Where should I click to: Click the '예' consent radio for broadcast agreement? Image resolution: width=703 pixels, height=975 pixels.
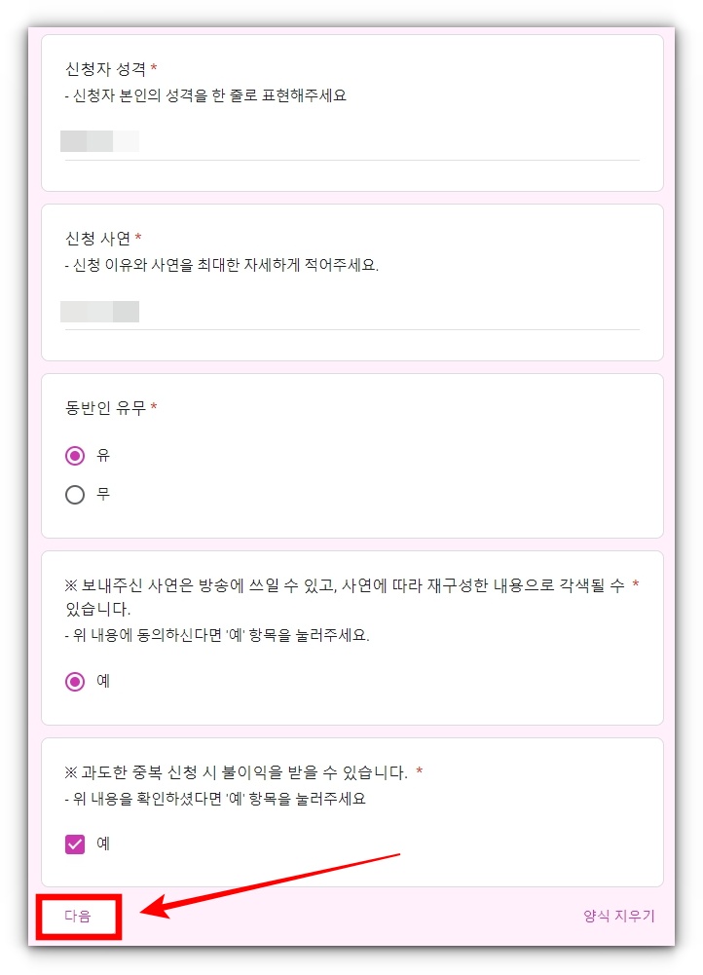[75, 682]
